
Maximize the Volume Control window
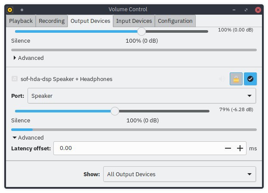tap(246, 10)
